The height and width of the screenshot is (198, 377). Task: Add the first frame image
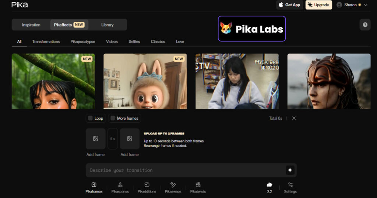click(95, 139)
